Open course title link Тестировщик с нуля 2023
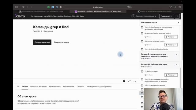This screenshot has width=196, height=110. [57, 16]
